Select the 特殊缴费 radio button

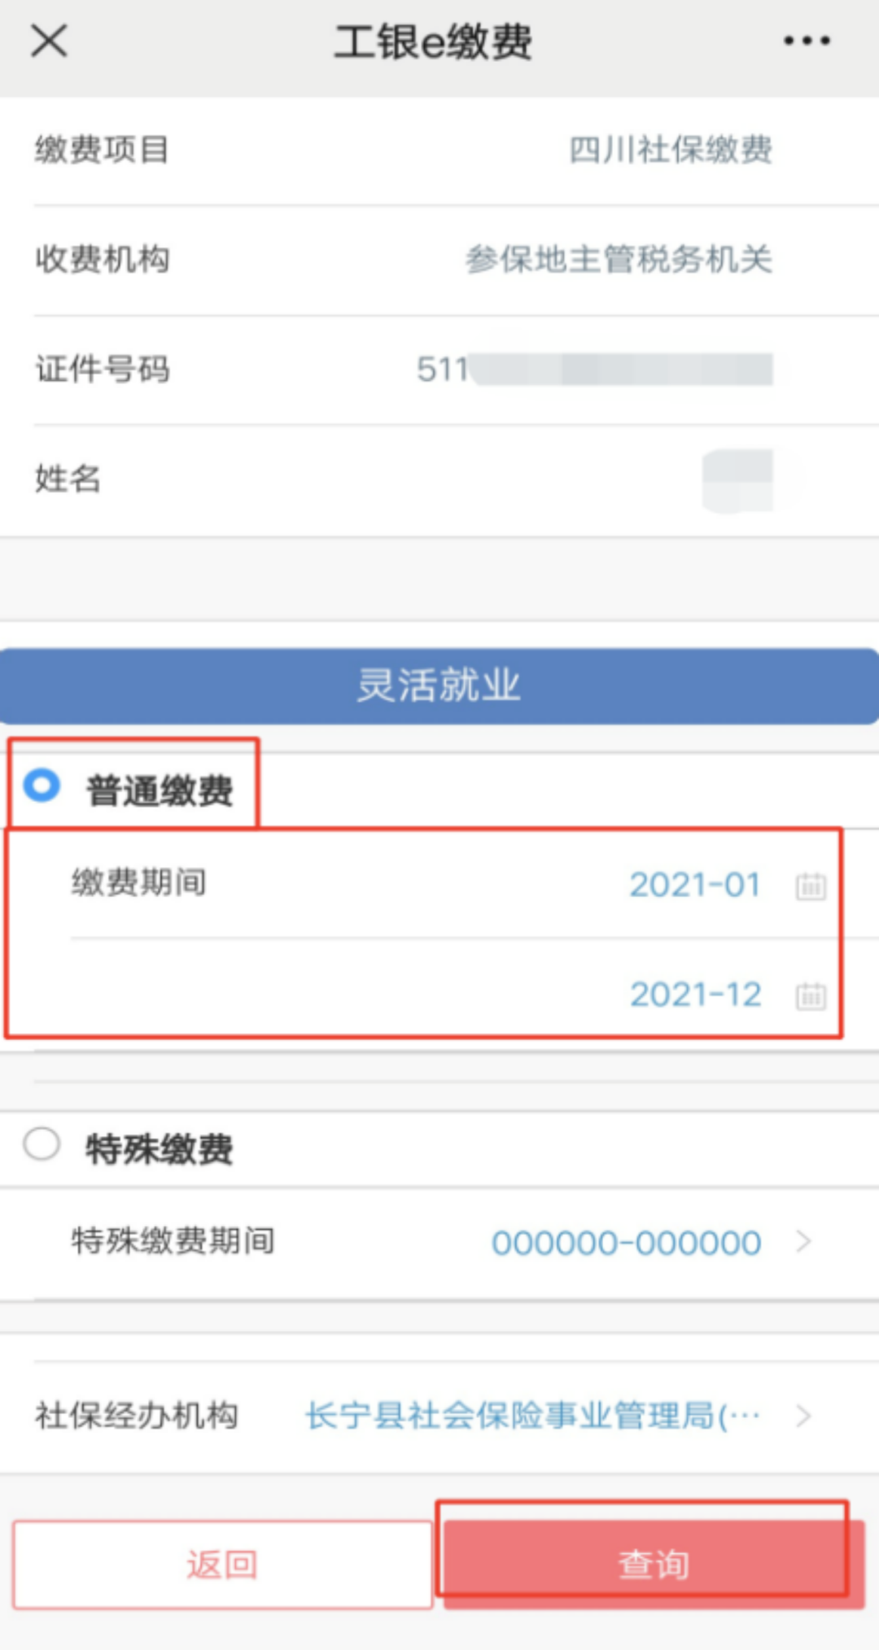click(x=42, y=1144)
